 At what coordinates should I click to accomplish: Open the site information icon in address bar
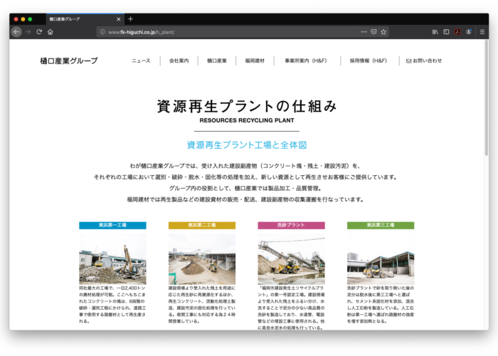(x=102, y=32)
